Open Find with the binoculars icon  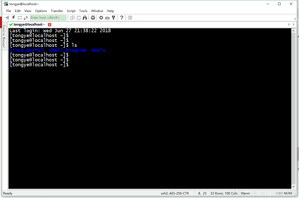pyautogui.click(x=85, y=18)
